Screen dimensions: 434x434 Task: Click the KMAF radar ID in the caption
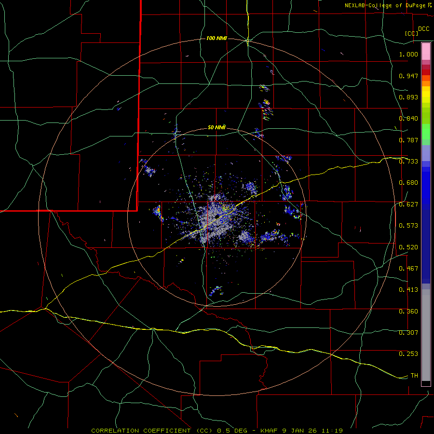click(x=270, y=431)
